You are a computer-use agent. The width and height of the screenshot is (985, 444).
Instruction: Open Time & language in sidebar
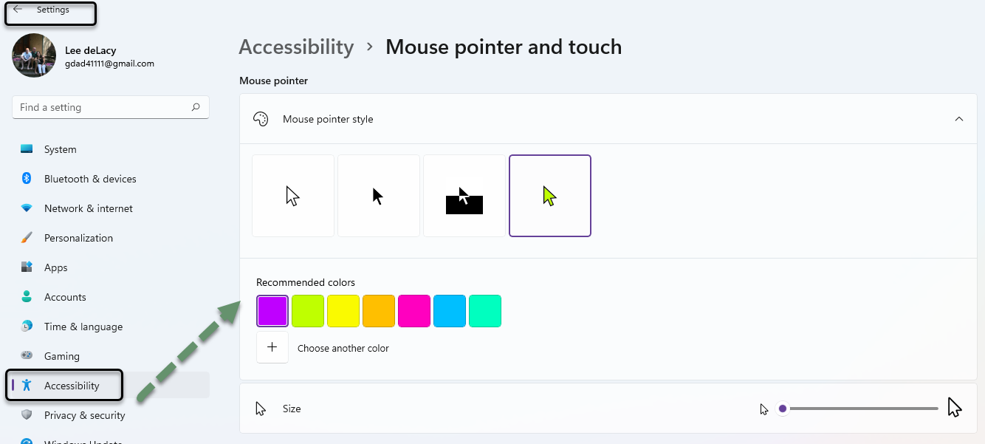coord(83,327)
